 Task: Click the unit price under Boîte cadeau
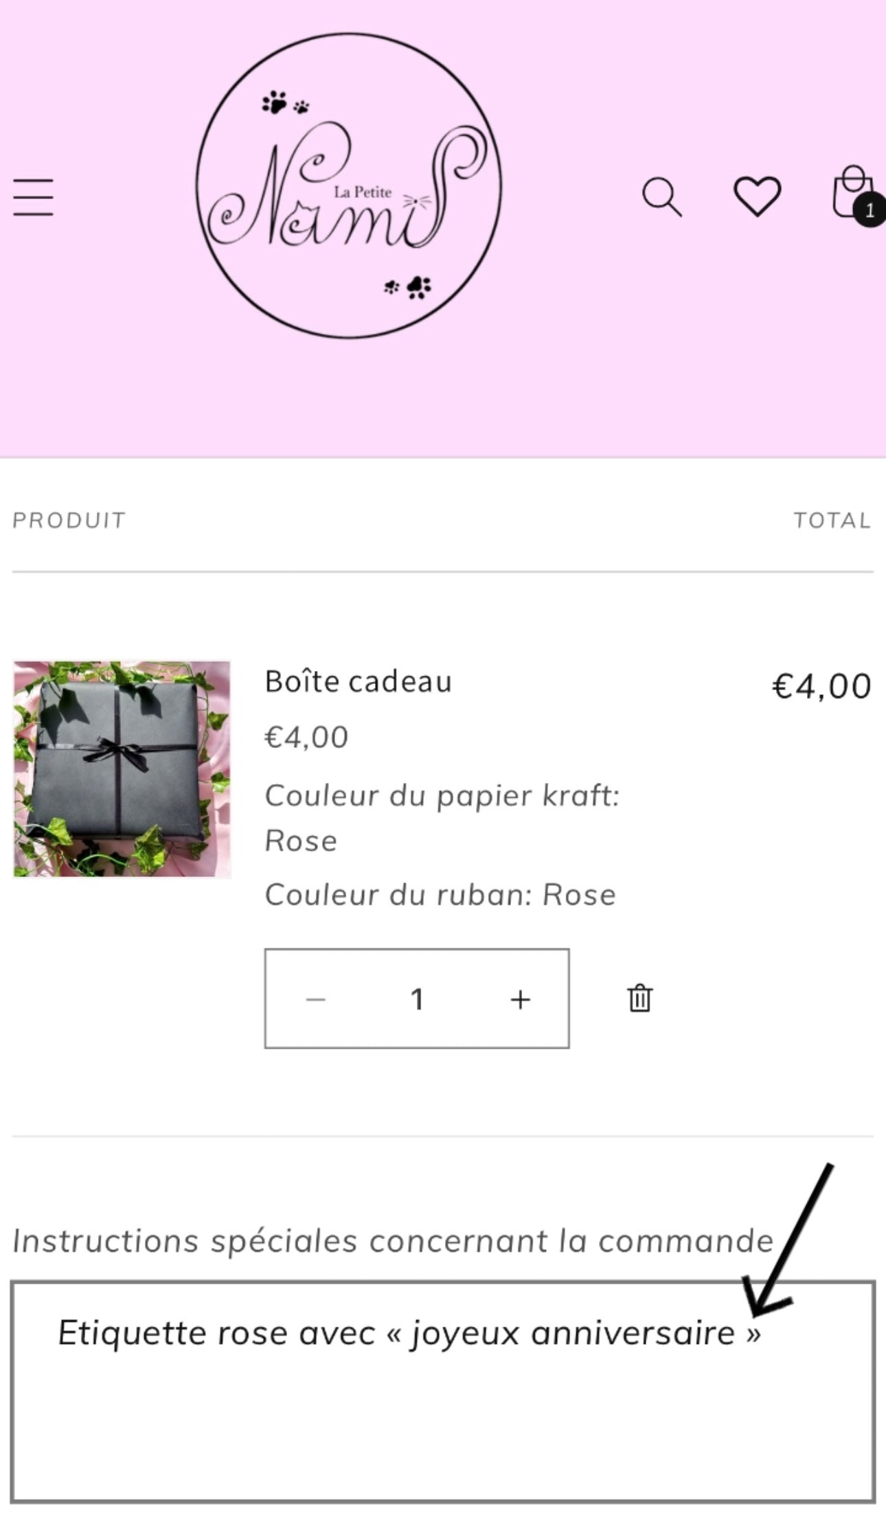(x=307, y=737)
